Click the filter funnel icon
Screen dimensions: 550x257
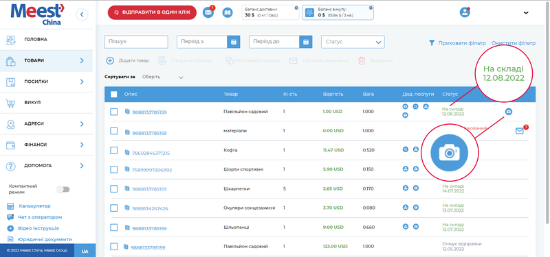pyautogui.click(x=432, y=43)
